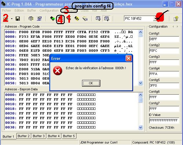Click first FF byte in Eeprom row 0000
183x145 pixels.
tap(21, 95)
